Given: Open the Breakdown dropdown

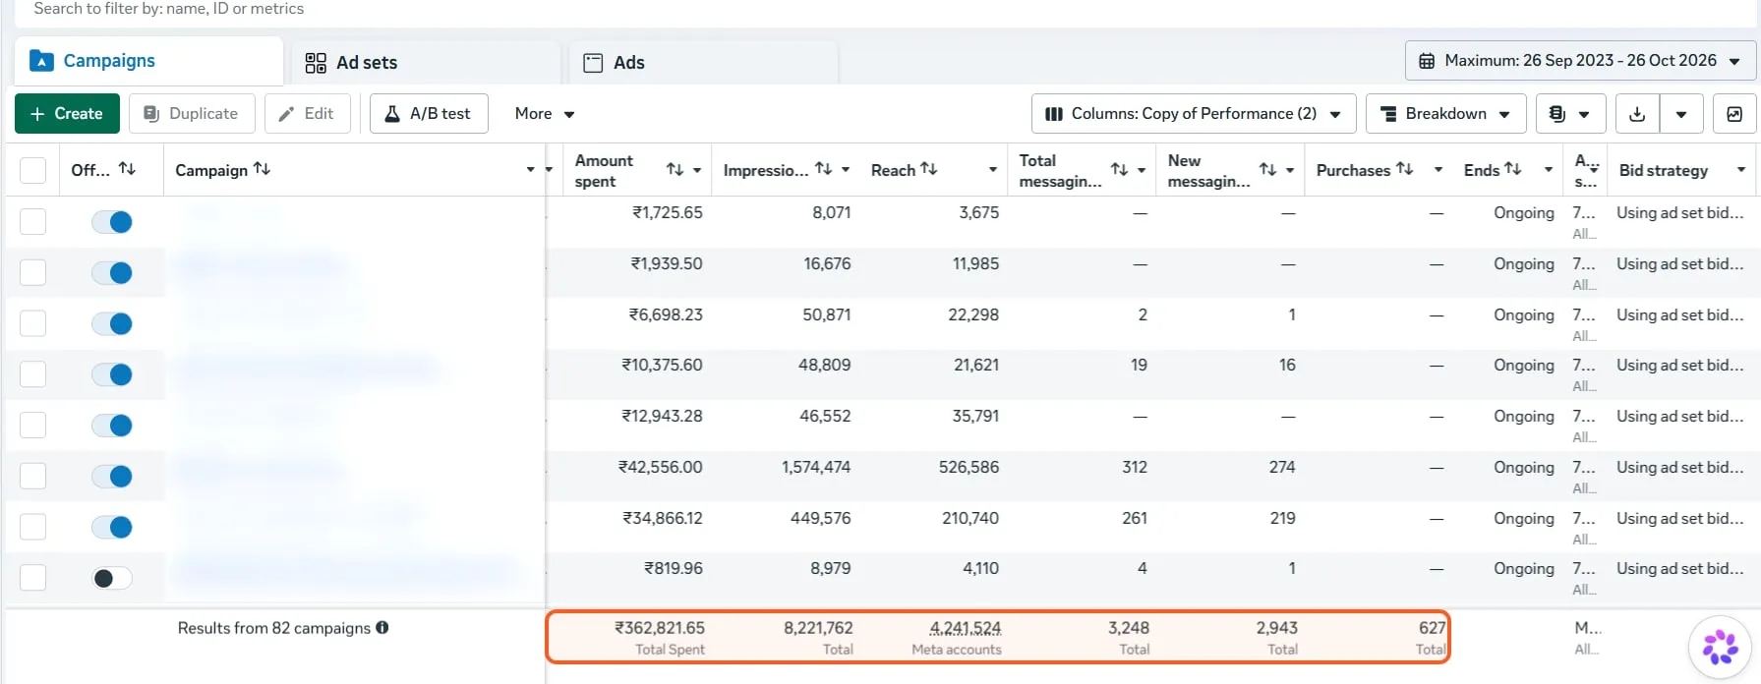Looking at the screenshot, I should (1445, 114).
